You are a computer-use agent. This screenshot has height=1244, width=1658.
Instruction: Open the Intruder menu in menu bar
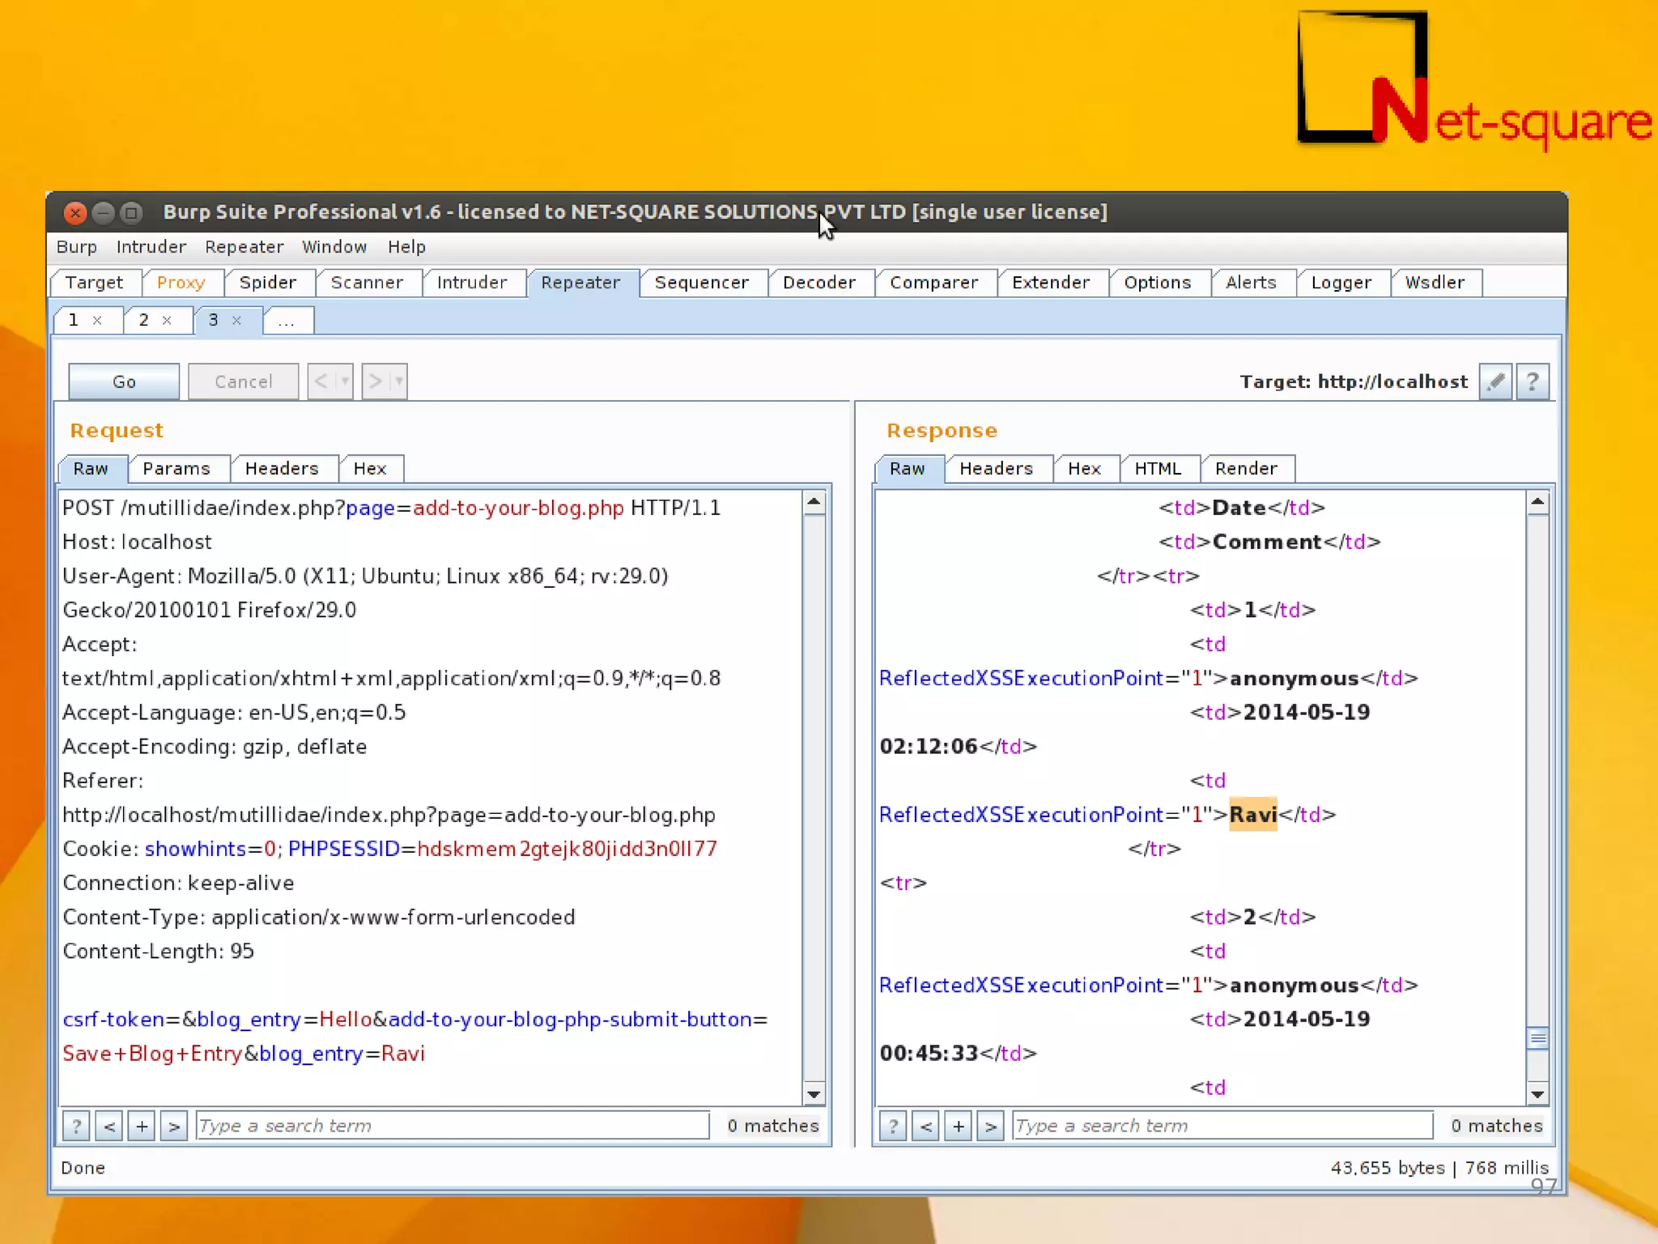pos(151,247)
